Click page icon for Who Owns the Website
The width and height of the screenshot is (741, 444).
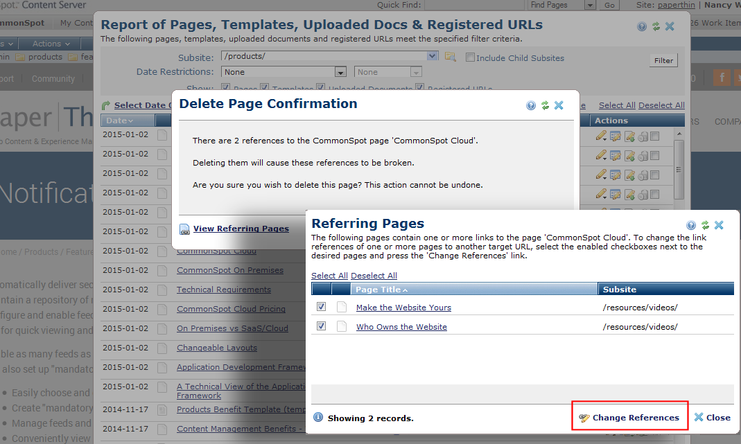342,326
